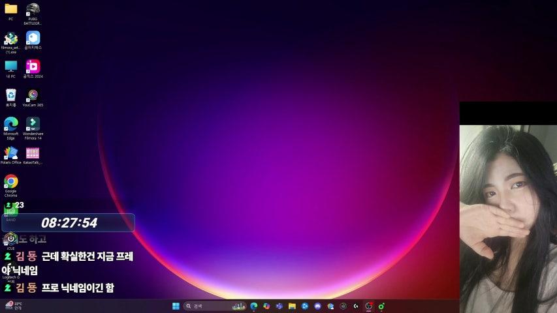The image size is (557, 313).
Task: Open the Polaris Office shortcut
Action: click(10, 155)
